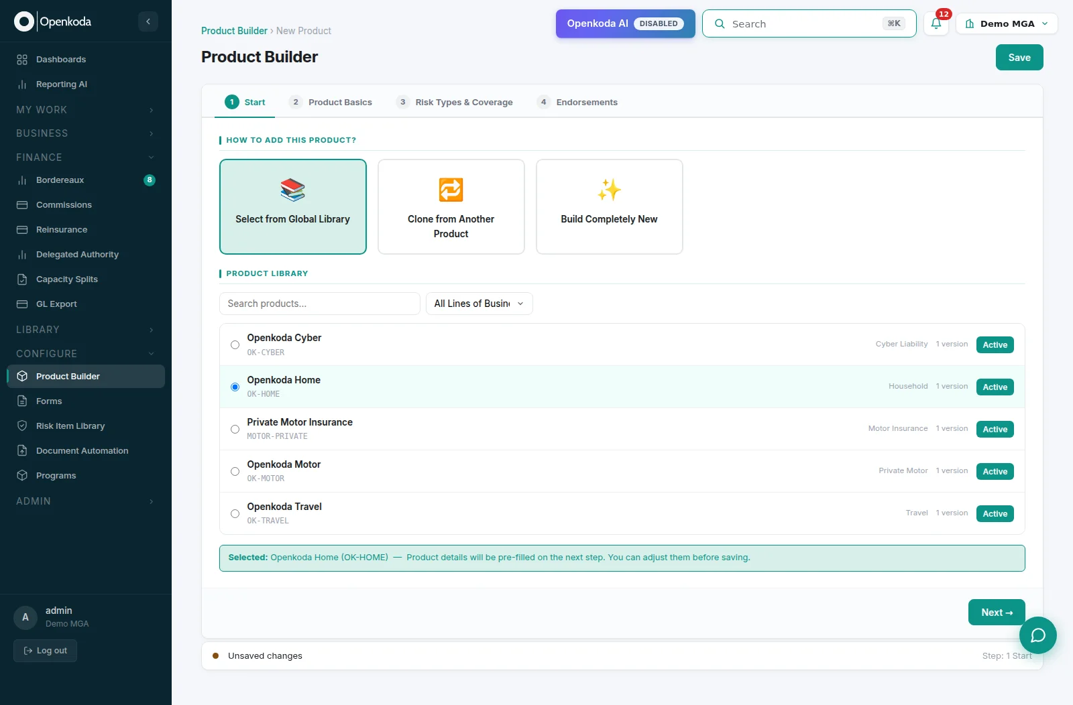Image resolution: width=1073 pixels, height=705 pixels.
Task: Switch to the Endorsements step tab
Action: tap(577, 103)
